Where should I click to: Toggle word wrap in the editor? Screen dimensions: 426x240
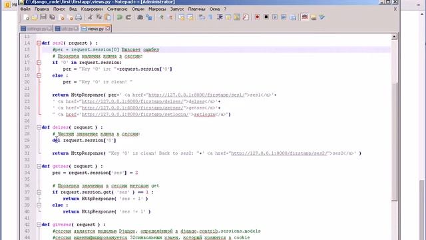point(202,17)
